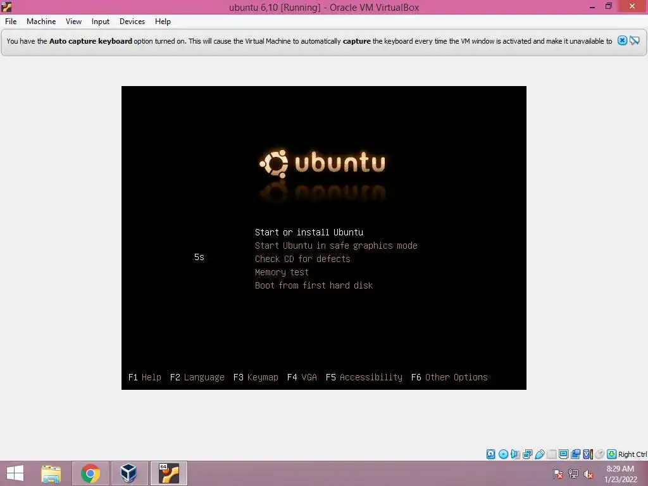Image resolution: width=648 pixels, height=486 pixels.
Task: Open Google Chrome from taskbar
Action: 90,473
